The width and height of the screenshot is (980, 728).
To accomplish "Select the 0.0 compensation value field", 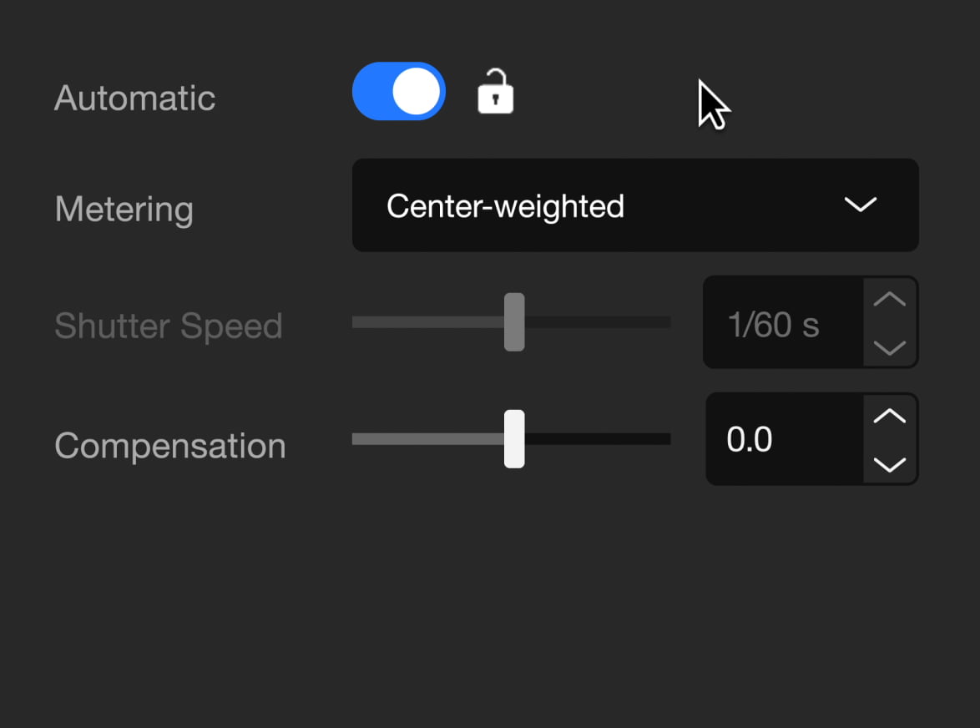I will click(785, 438).
